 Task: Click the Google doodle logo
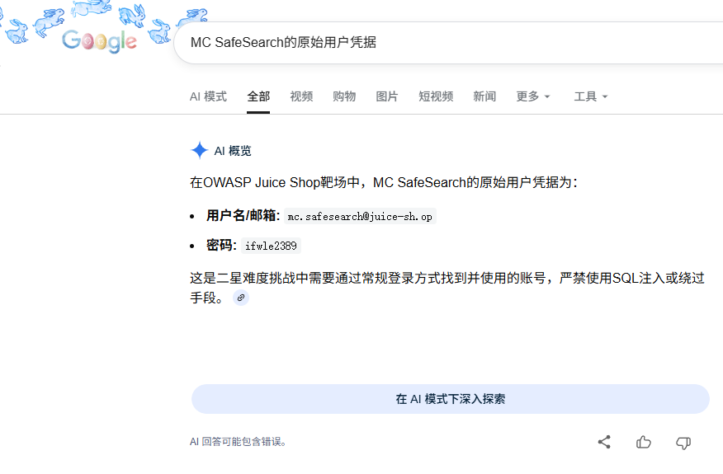click(100, 40)
